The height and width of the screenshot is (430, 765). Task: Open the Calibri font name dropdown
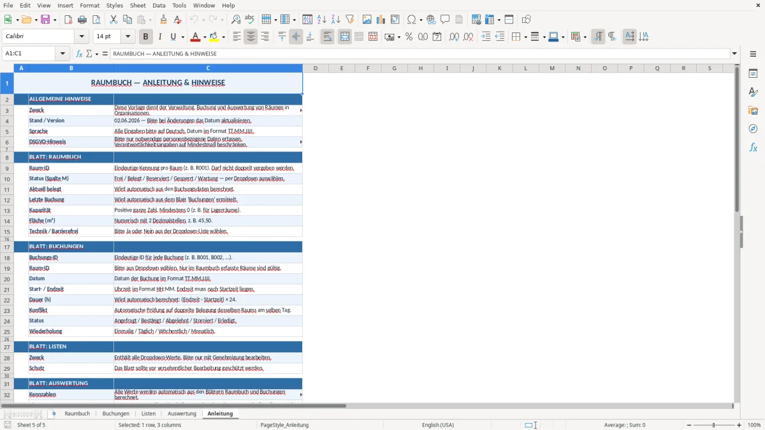pos(81,37)
